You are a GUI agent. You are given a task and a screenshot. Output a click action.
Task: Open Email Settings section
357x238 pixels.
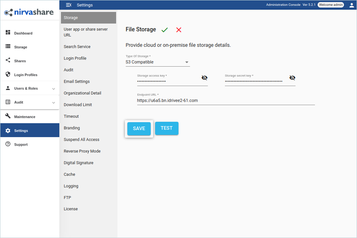(x=77, y=82)
